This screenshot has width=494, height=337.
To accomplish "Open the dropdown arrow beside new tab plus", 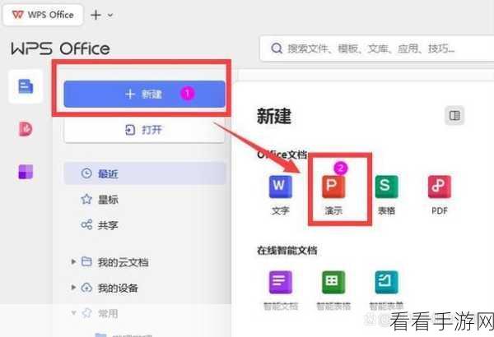I will (110, 15).
